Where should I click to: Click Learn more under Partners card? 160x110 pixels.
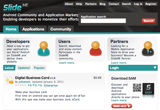119,63
